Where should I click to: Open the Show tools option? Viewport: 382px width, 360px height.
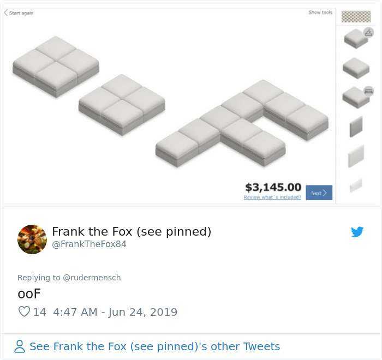[x=320, y=13]
